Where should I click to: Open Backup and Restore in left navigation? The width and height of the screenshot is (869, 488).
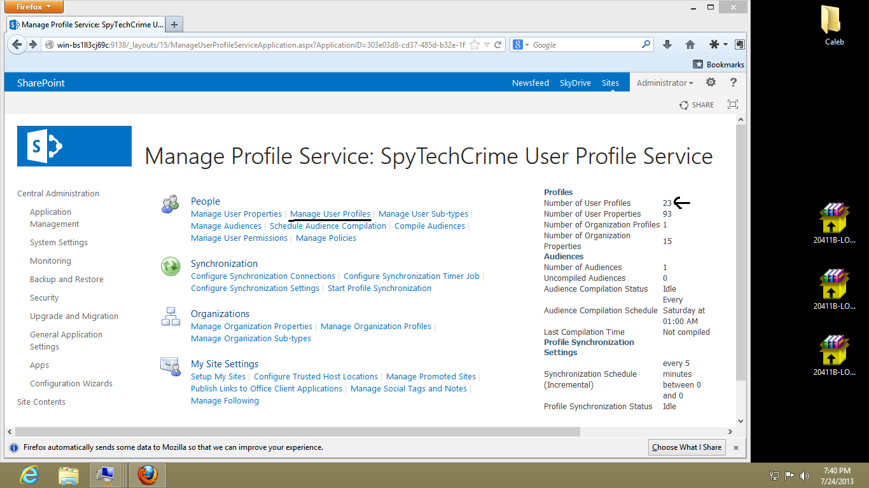coord(66,280)
